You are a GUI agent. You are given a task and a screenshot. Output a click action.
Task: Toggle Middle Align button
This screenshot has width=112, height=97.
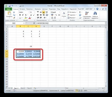(x=41, y=12)
